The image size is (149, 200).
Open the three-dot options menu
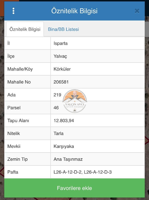(x=13, y=11)
